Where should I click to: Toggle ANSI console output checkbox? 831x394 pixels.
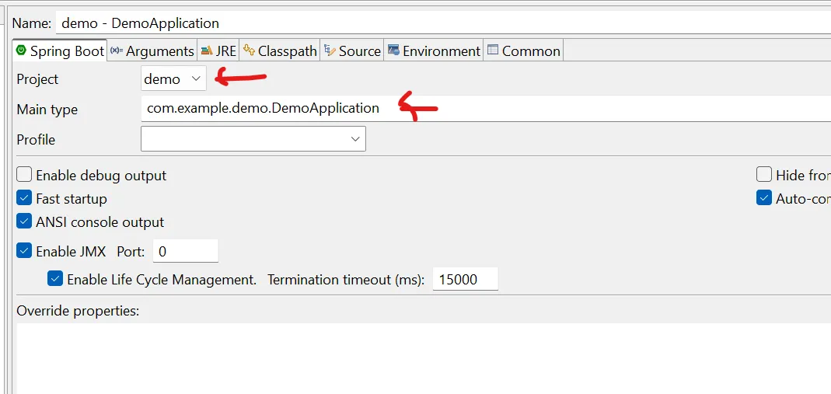(24, 221)
